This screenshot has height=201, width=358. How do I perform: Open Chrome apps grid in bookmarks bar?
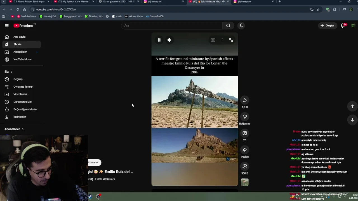click(x=4, y=16)
